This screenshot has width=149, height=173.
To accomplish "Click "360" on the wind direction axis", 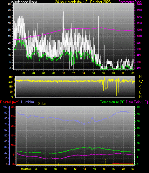I will [11, 77].
